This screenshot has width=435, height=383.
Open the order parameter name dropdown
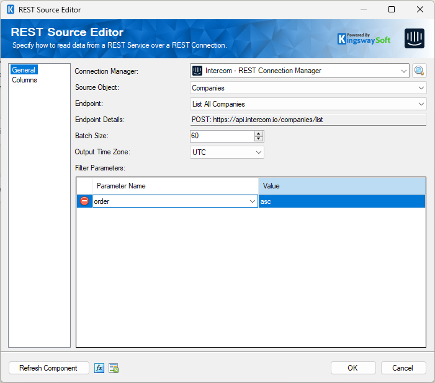point(253,201)
